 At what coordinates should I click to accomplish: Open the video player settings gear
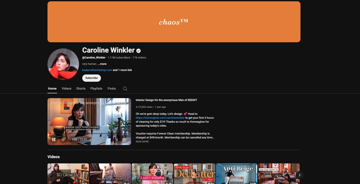click(124, 140)
